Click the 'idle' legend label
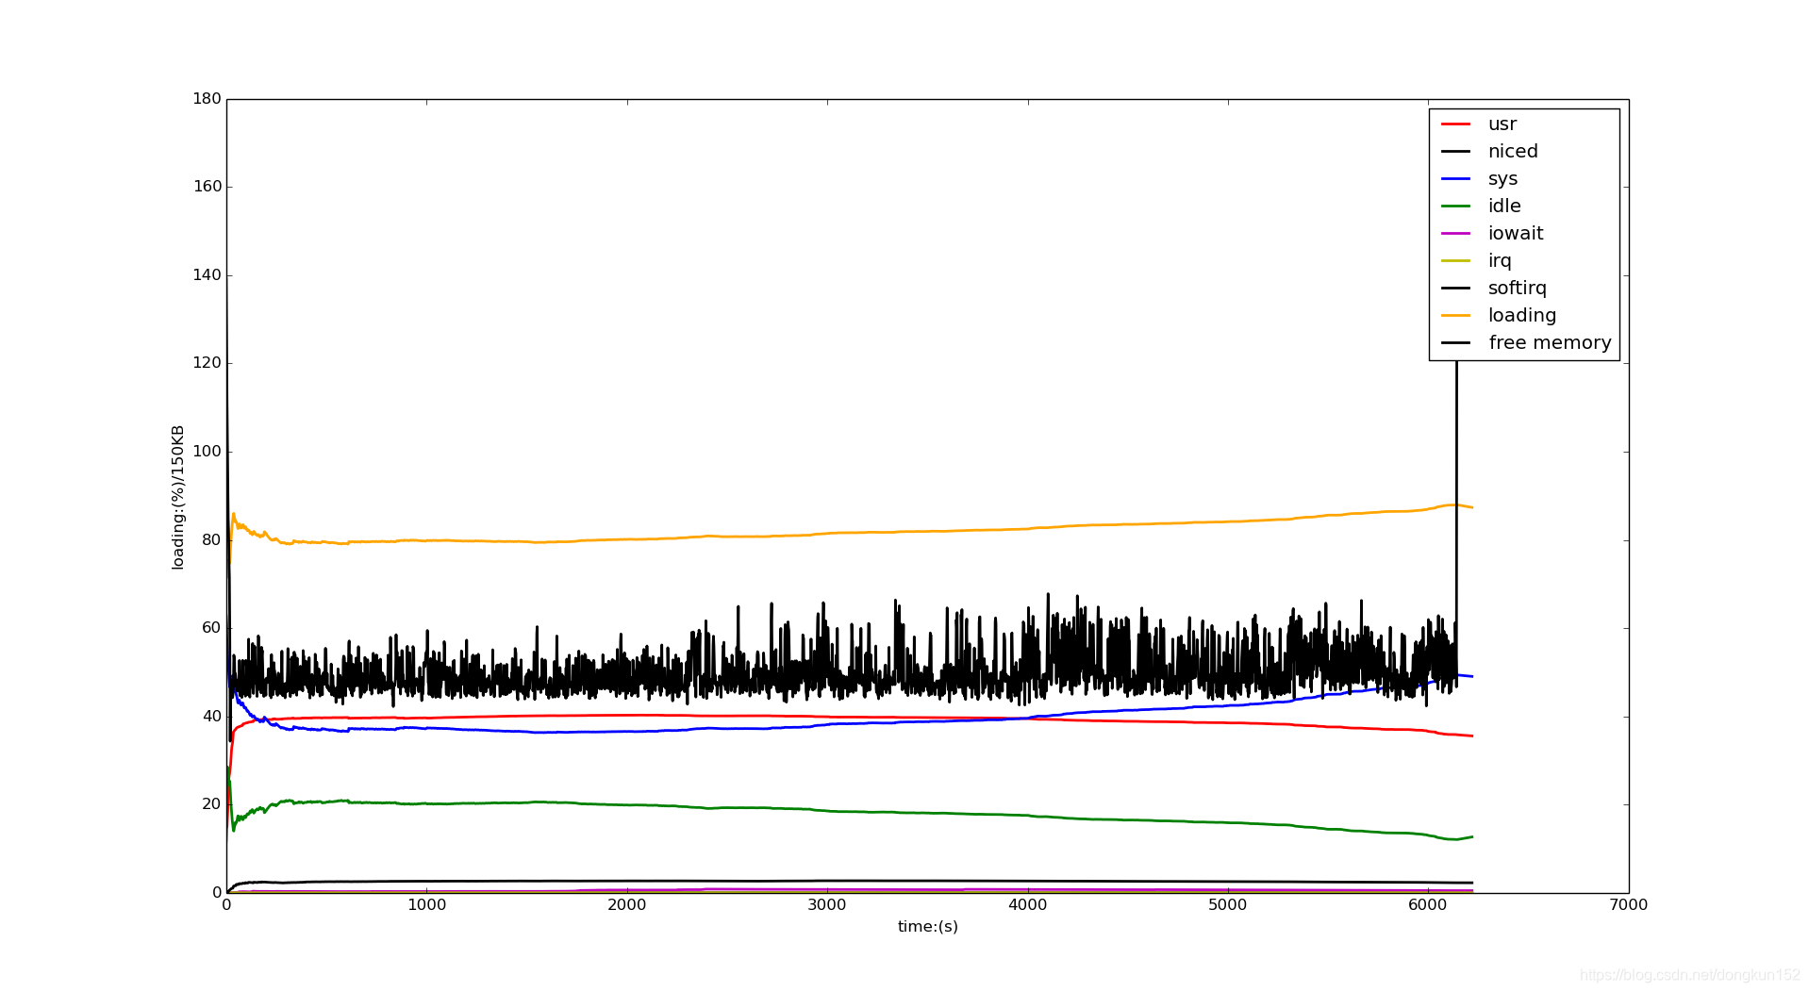Screen dimensions: 1809x992 click(x=1504, y=207)
